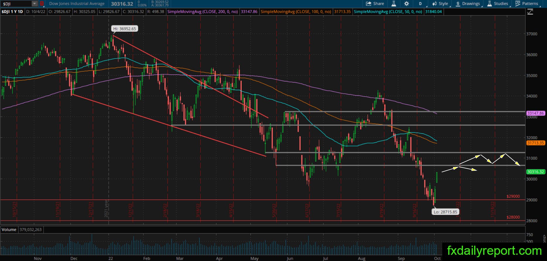Click the 31713.35 orange axis price tag
The width and height of the screenshot is (547, 261).
pyautogui.click(x=536, y=143)
